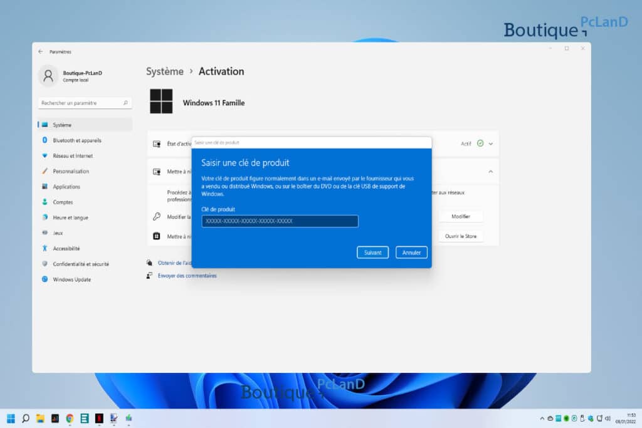
Task: Click the Système breadcrumb link
Action: pyautogui.click(x=165, y=71)
